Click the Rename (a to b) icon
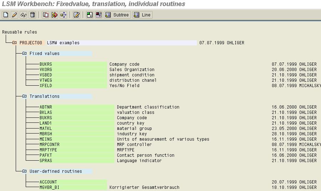 pos(55,15)
